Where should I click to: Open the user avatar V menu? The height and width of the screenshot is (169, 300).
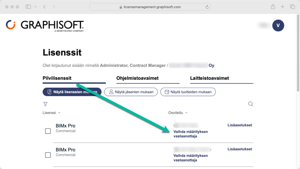tap(278, 25)
